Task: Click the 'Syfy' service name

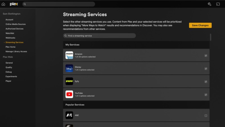Action: pyautogui.click(x=77, y=81)
